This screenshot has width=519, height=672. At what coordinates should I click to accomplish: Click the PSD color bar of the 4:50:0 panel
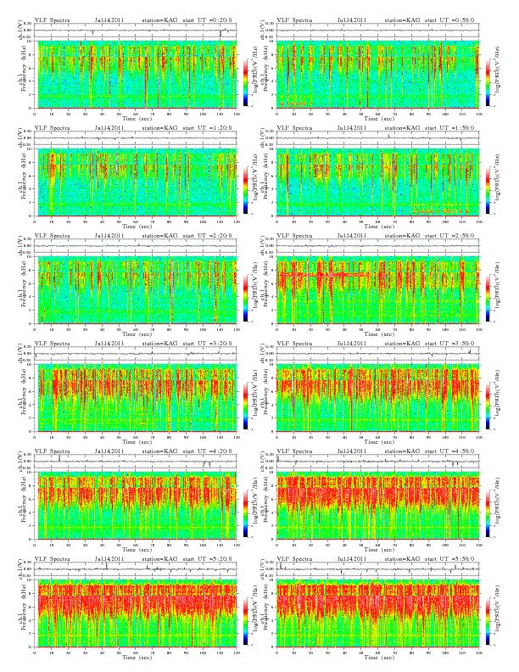[488, 513]
